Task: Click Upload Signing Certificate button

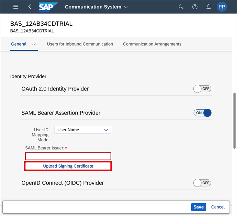Action: 68,166
